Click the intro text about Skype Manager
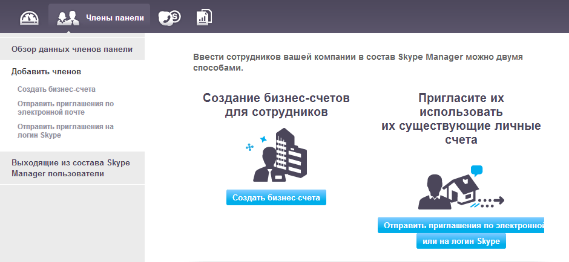 (x=358, y=62)
